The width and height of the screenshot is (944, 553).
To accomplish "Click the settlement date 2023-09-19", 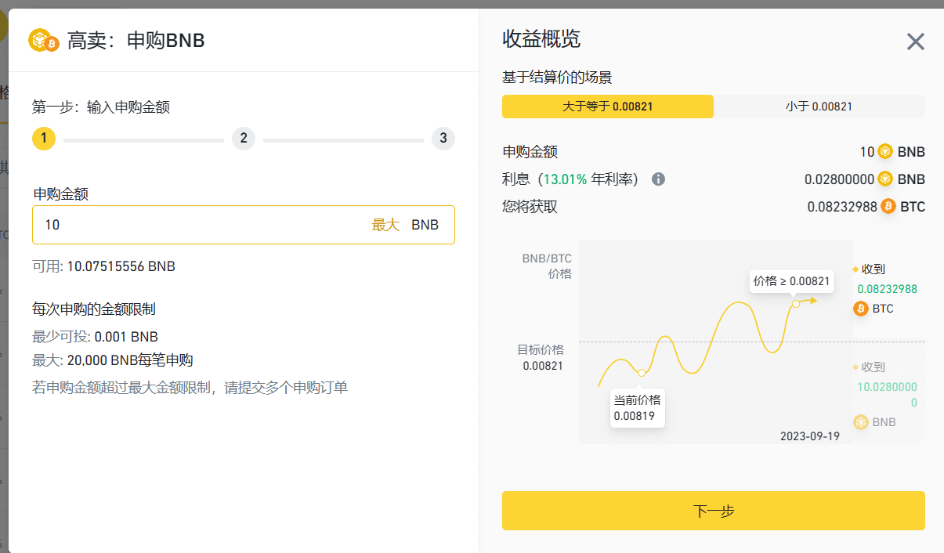I will [810, 436].
